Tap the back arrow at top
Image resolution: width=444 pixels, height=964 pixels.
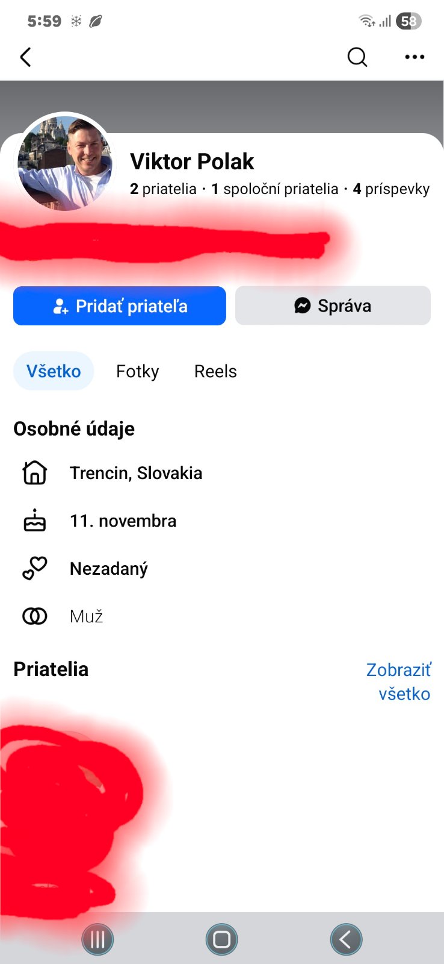(x=25, y=57)
